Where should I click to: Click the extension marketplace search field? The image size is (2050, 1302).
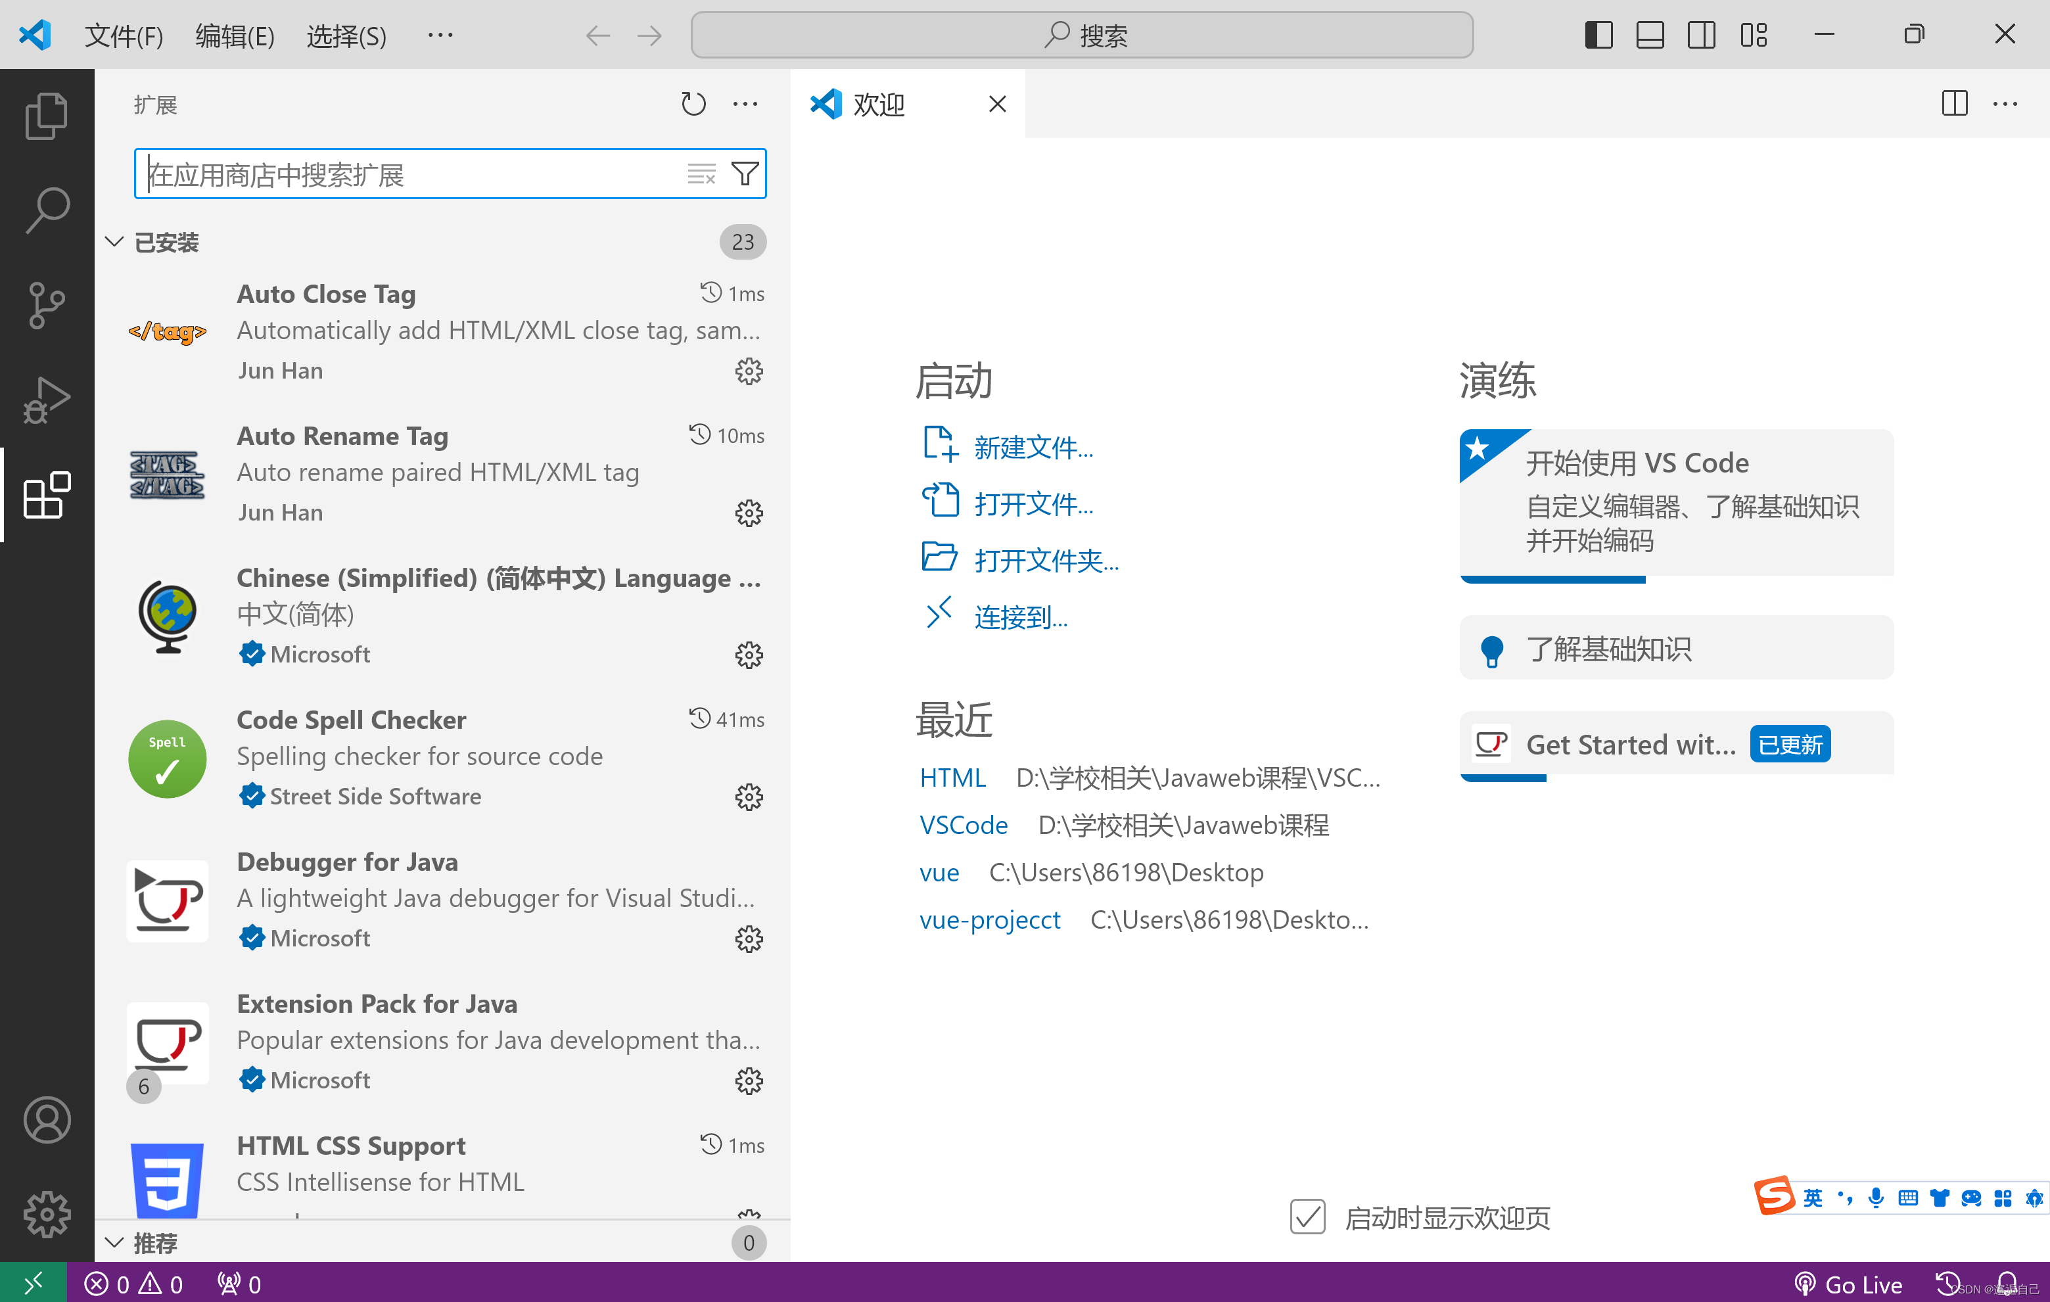(x=409, y=175)
